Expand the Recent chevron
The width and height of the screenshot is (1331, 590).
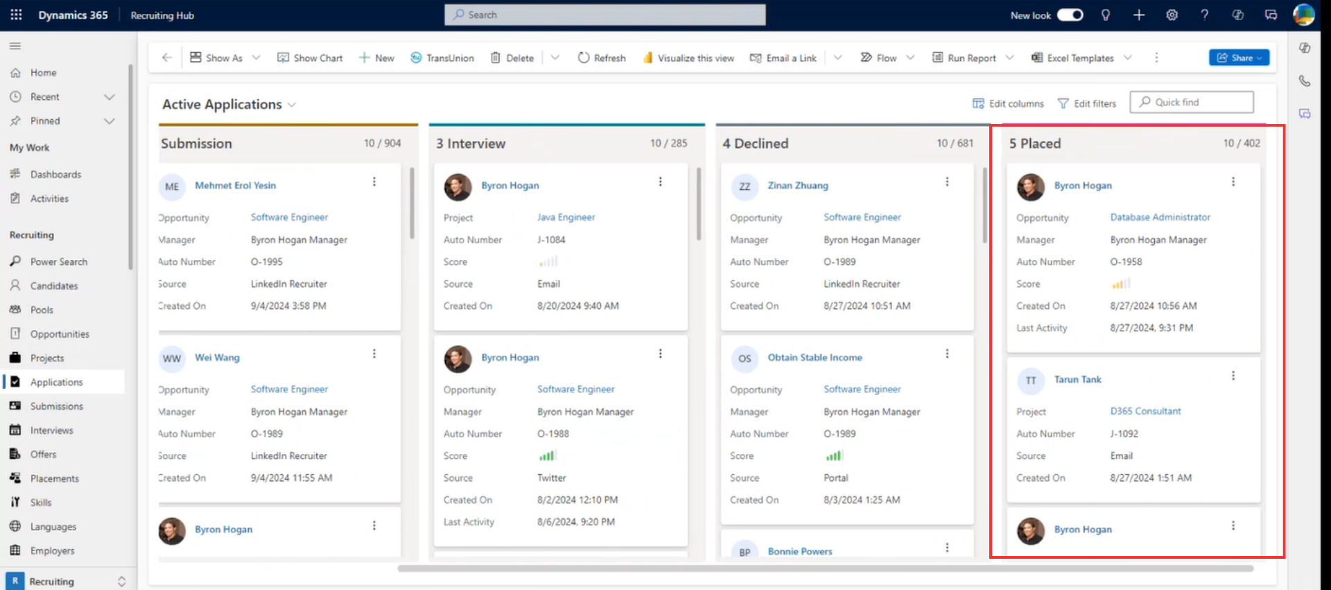coord(110,97)
